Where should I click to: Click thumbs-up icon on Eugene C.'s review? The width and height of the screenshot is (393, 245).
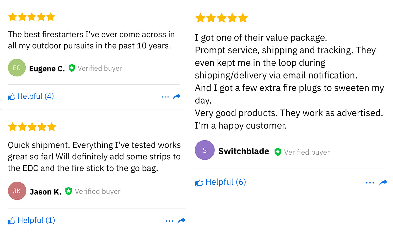tap(12, 97)
